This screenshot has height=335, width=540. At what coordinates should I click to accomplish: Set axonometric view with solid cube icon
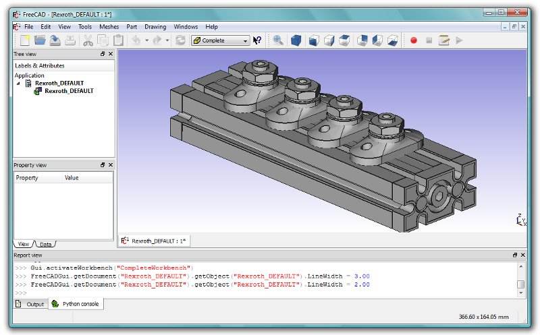pyautogui.click(x=296, y=40)
